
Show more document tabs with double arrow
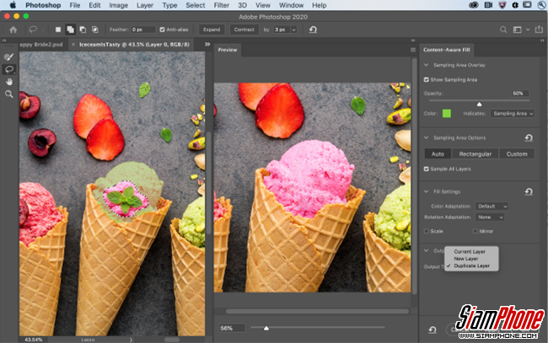[x=207, y=45]
